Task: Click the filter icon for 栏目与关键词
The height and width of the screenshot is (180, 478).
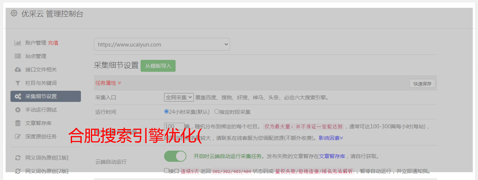Action: tap(18, 83)
